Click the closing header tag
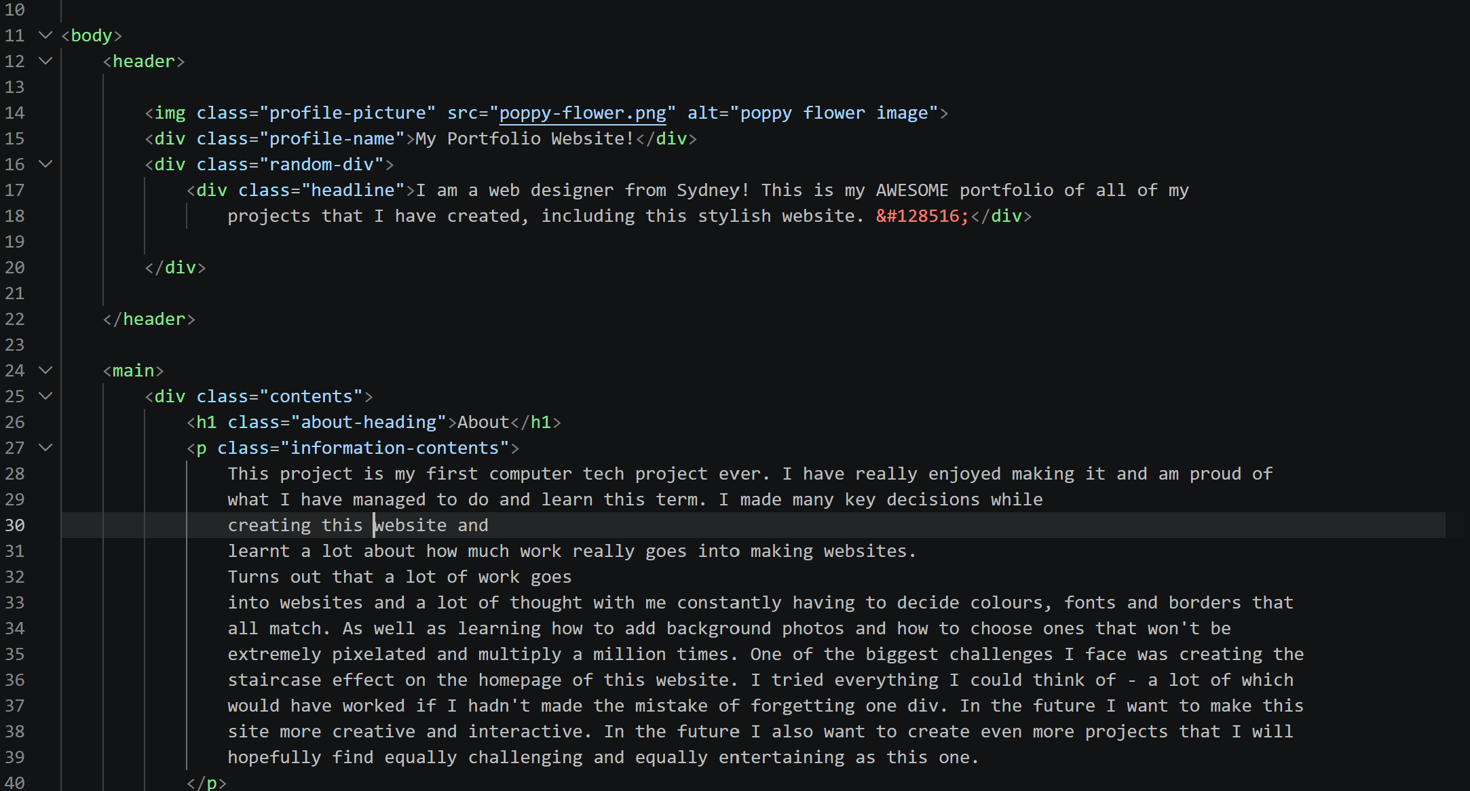The width and height of the screenshot is (1470, 791). click(149, 319)
